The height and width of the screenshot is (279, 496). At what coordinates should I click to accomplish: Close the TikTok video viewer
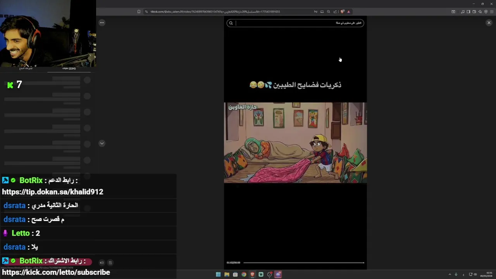tap(489, 23)
